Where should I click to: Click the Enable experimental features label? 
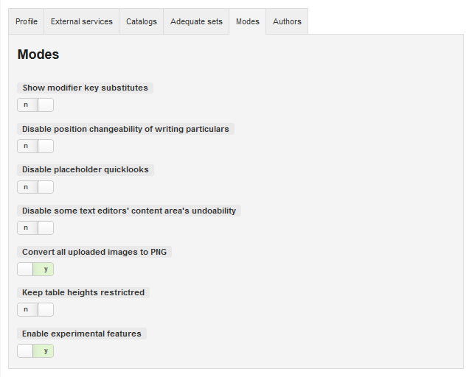click(x=82, y=334)
